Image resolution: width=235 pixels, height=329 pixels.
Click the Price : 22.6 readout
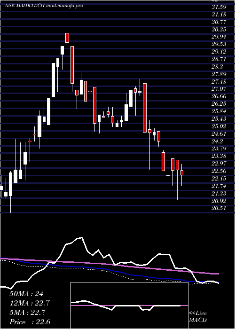pyautogui.click(x=30, y=322)
